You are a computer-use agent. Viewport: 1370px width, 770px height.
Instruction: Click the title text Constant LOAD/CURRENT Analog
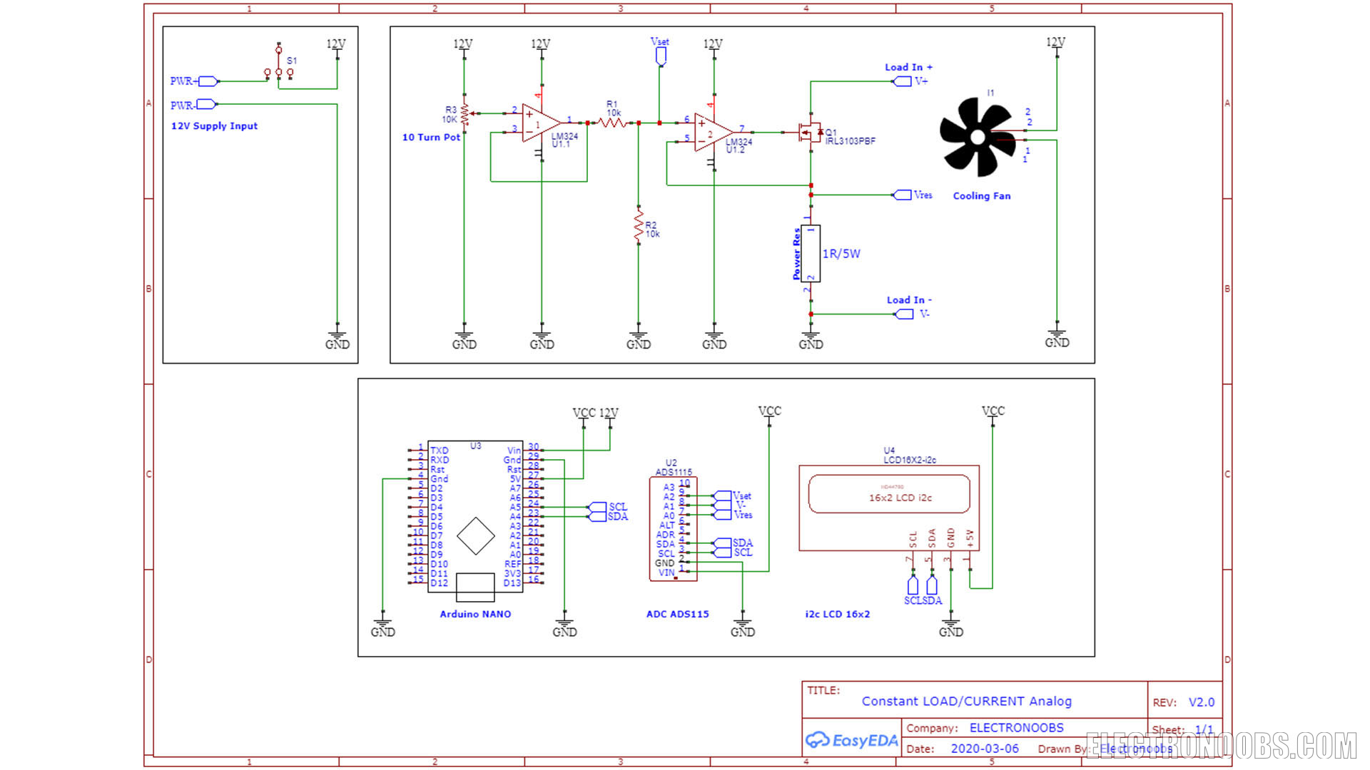click(x=966, y=702)
